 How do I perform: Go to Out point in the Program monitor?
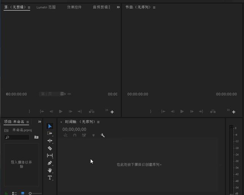tap(201, 112)
